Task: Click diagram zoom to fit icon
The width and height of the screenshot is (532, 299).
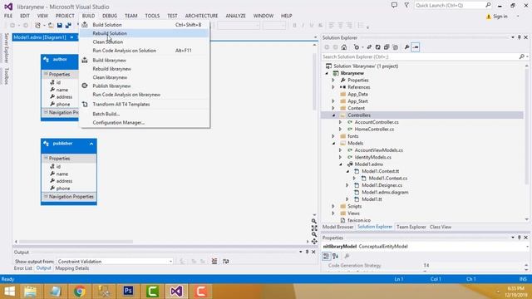Action: click(314, 228)
